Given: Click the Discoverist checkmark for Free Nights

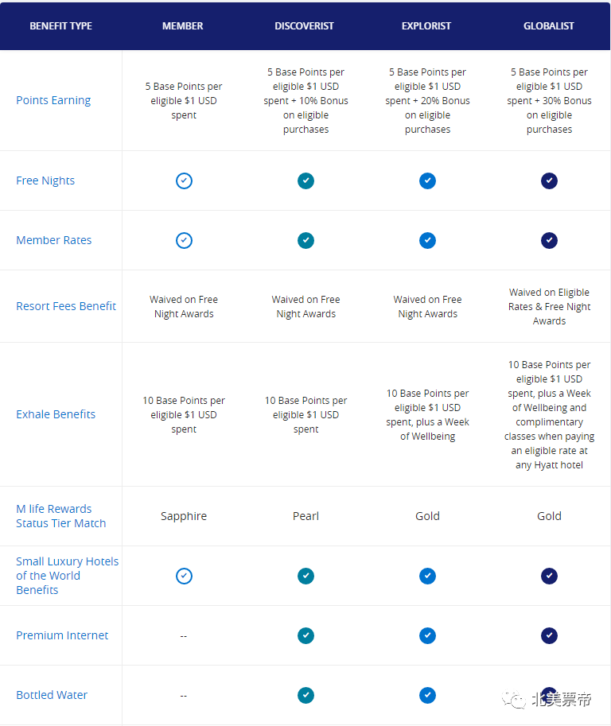Looking at the screenshot, I should (x=305, y=181).
